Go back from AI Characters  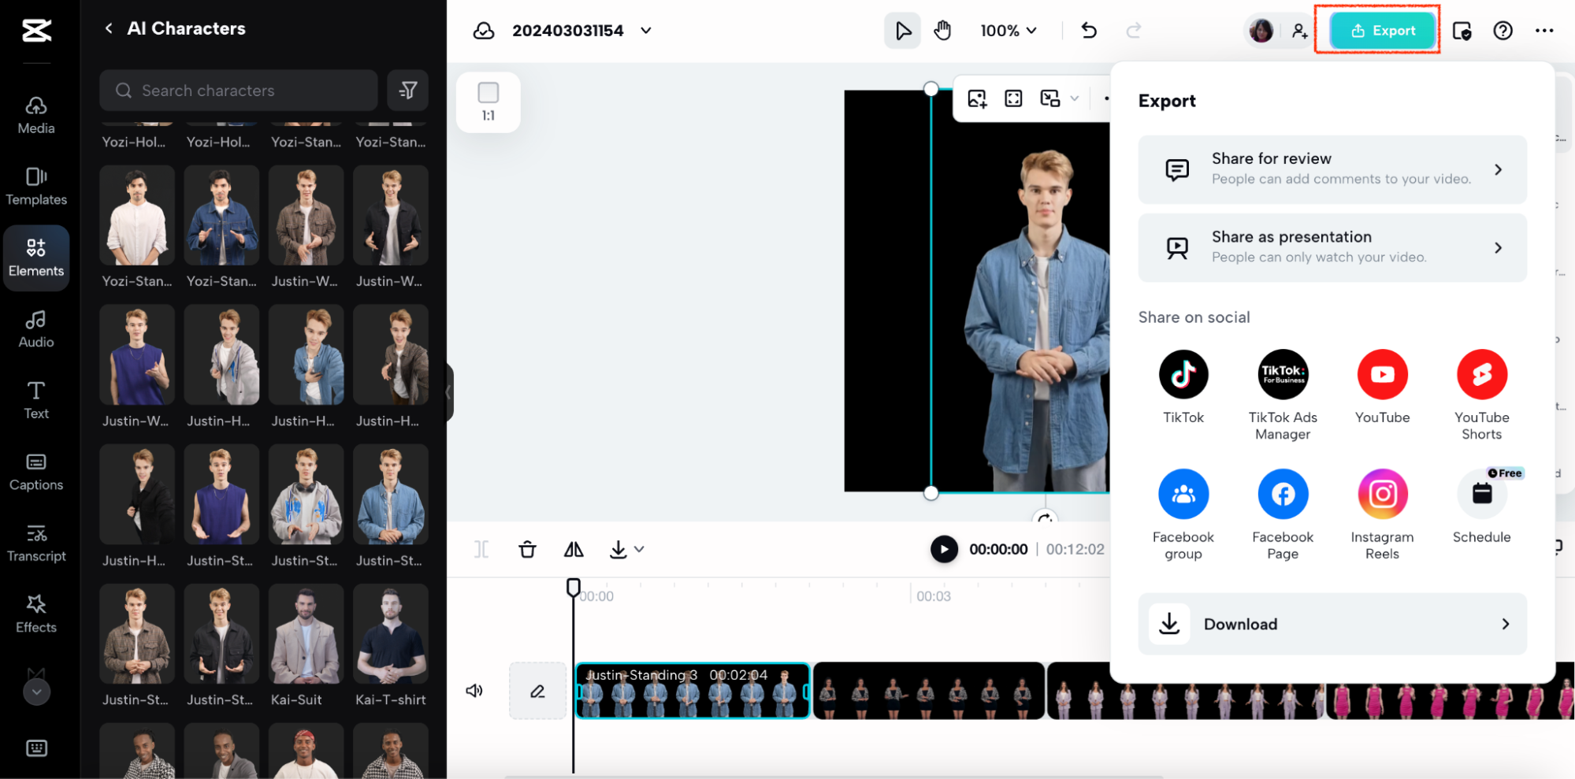click(109, 28)
